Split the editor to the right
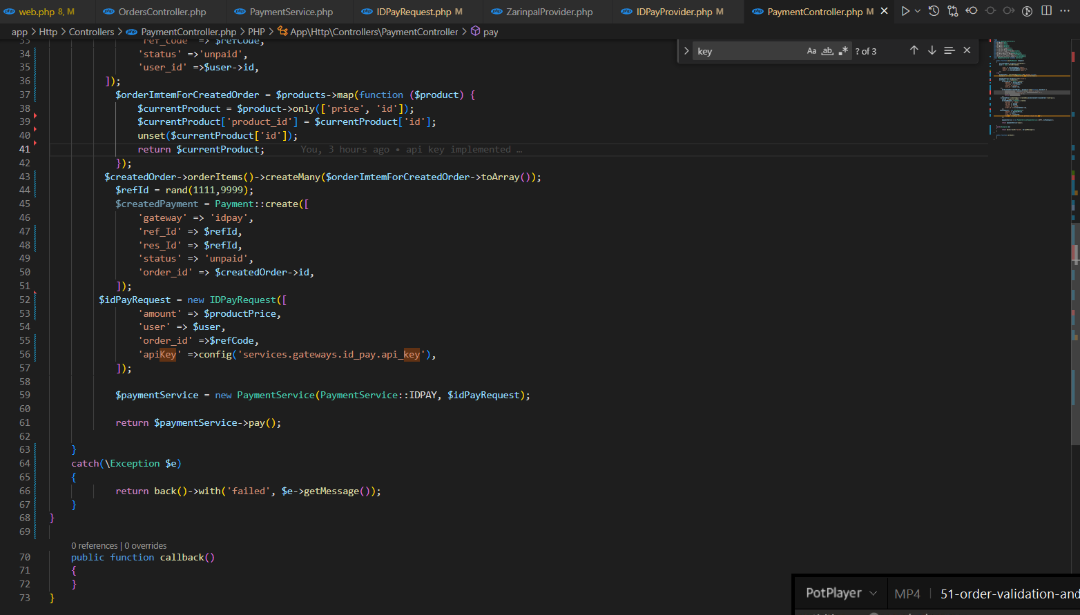1080x615 pixels. (1046, 11)
